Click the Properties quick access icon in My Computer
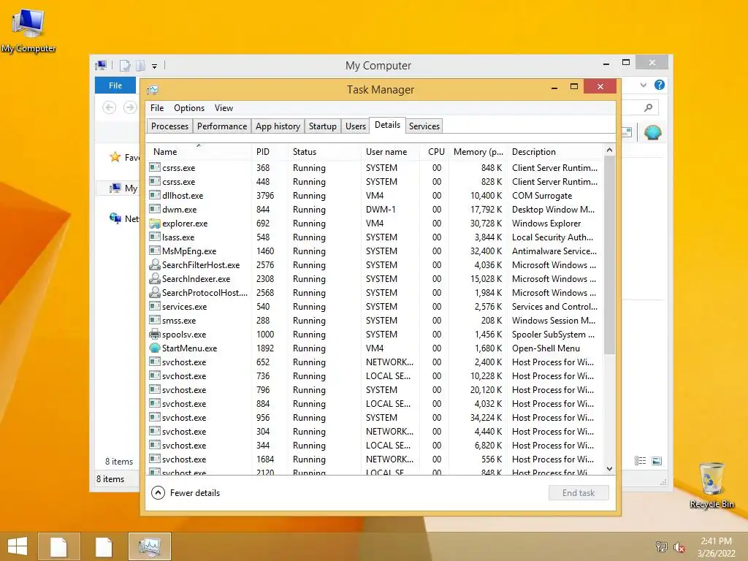 (x=124, y=65)
